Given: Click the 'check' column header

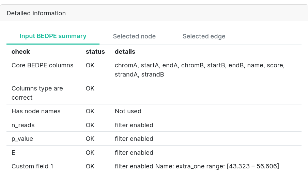Looking at the screenshot, I should 21,52.
